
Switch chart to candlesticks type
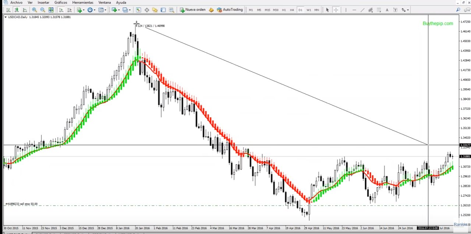point(17,10)
